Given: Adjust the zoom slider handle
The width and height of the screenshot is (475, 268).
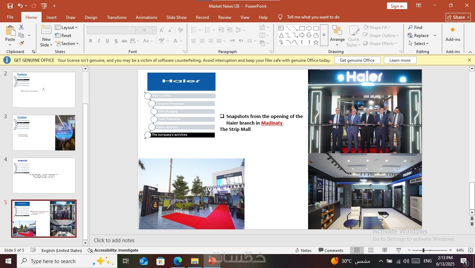Looking at the screenshot, I should point(423,250).
